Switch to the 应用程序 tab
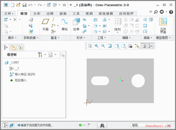 [126, 14]
